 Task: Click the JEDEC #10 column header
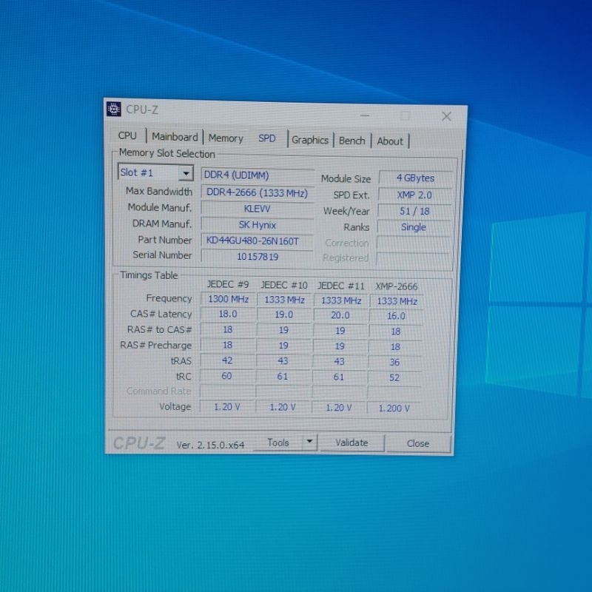point(284,285)
